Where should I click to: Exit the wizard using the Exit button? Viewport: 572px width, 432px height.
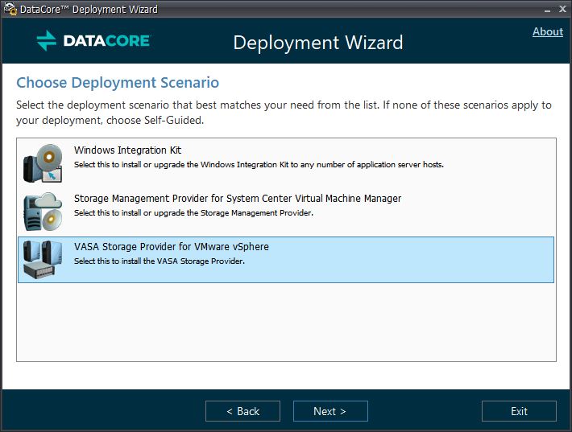(519, 411)
